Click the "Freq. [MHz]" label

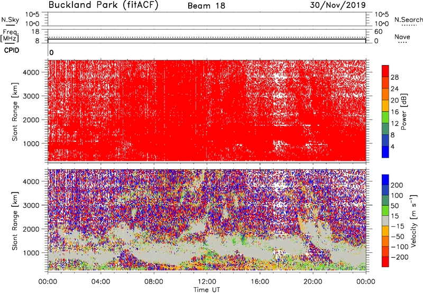(x=10, y=35)
